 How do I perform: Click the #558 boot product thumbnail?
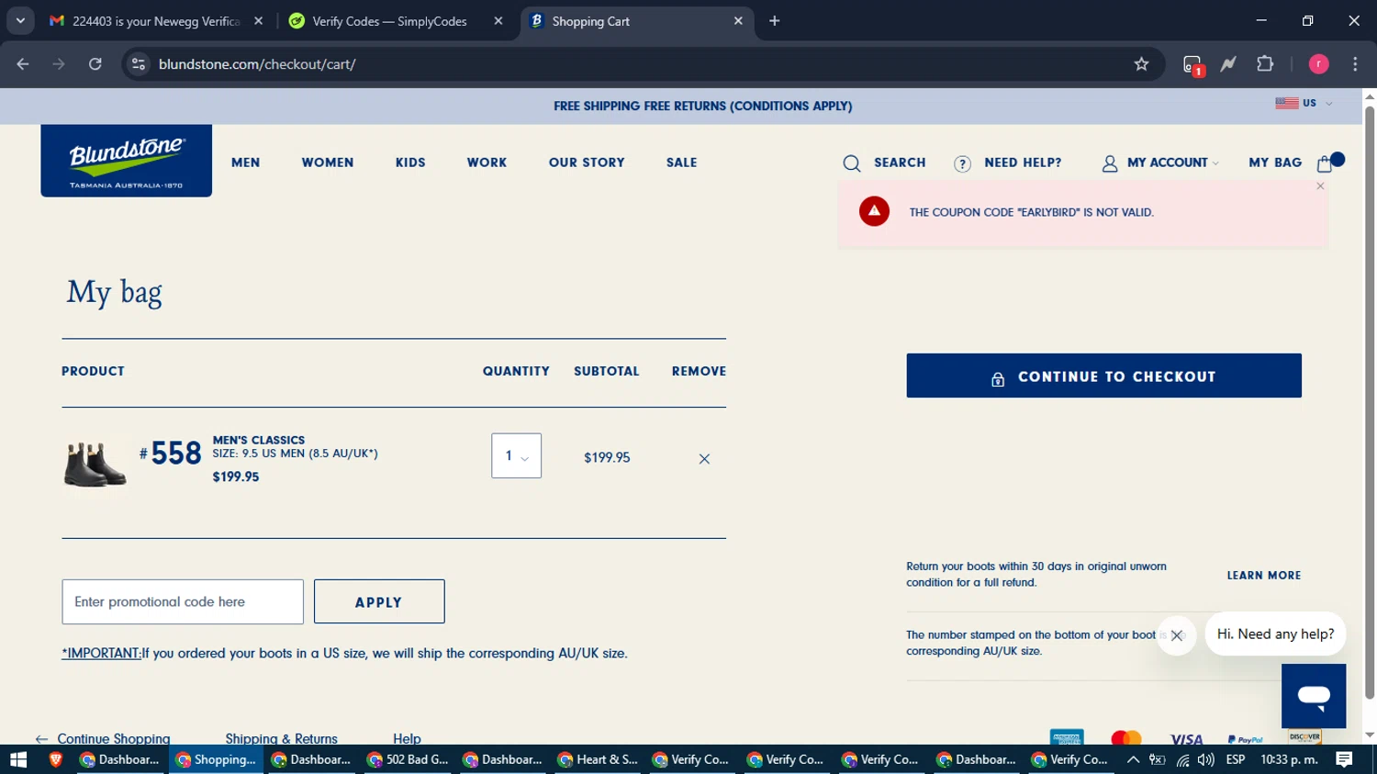tap(95, 464)
